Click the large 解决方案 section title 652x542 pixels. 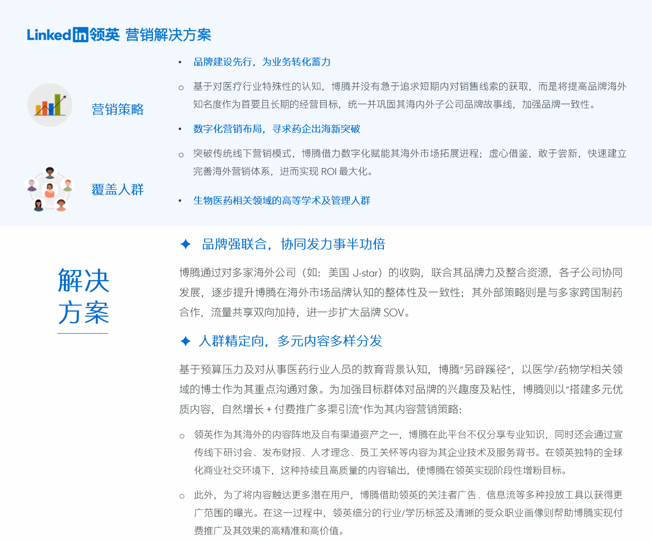pyautogui.click(x=83, y=296)
